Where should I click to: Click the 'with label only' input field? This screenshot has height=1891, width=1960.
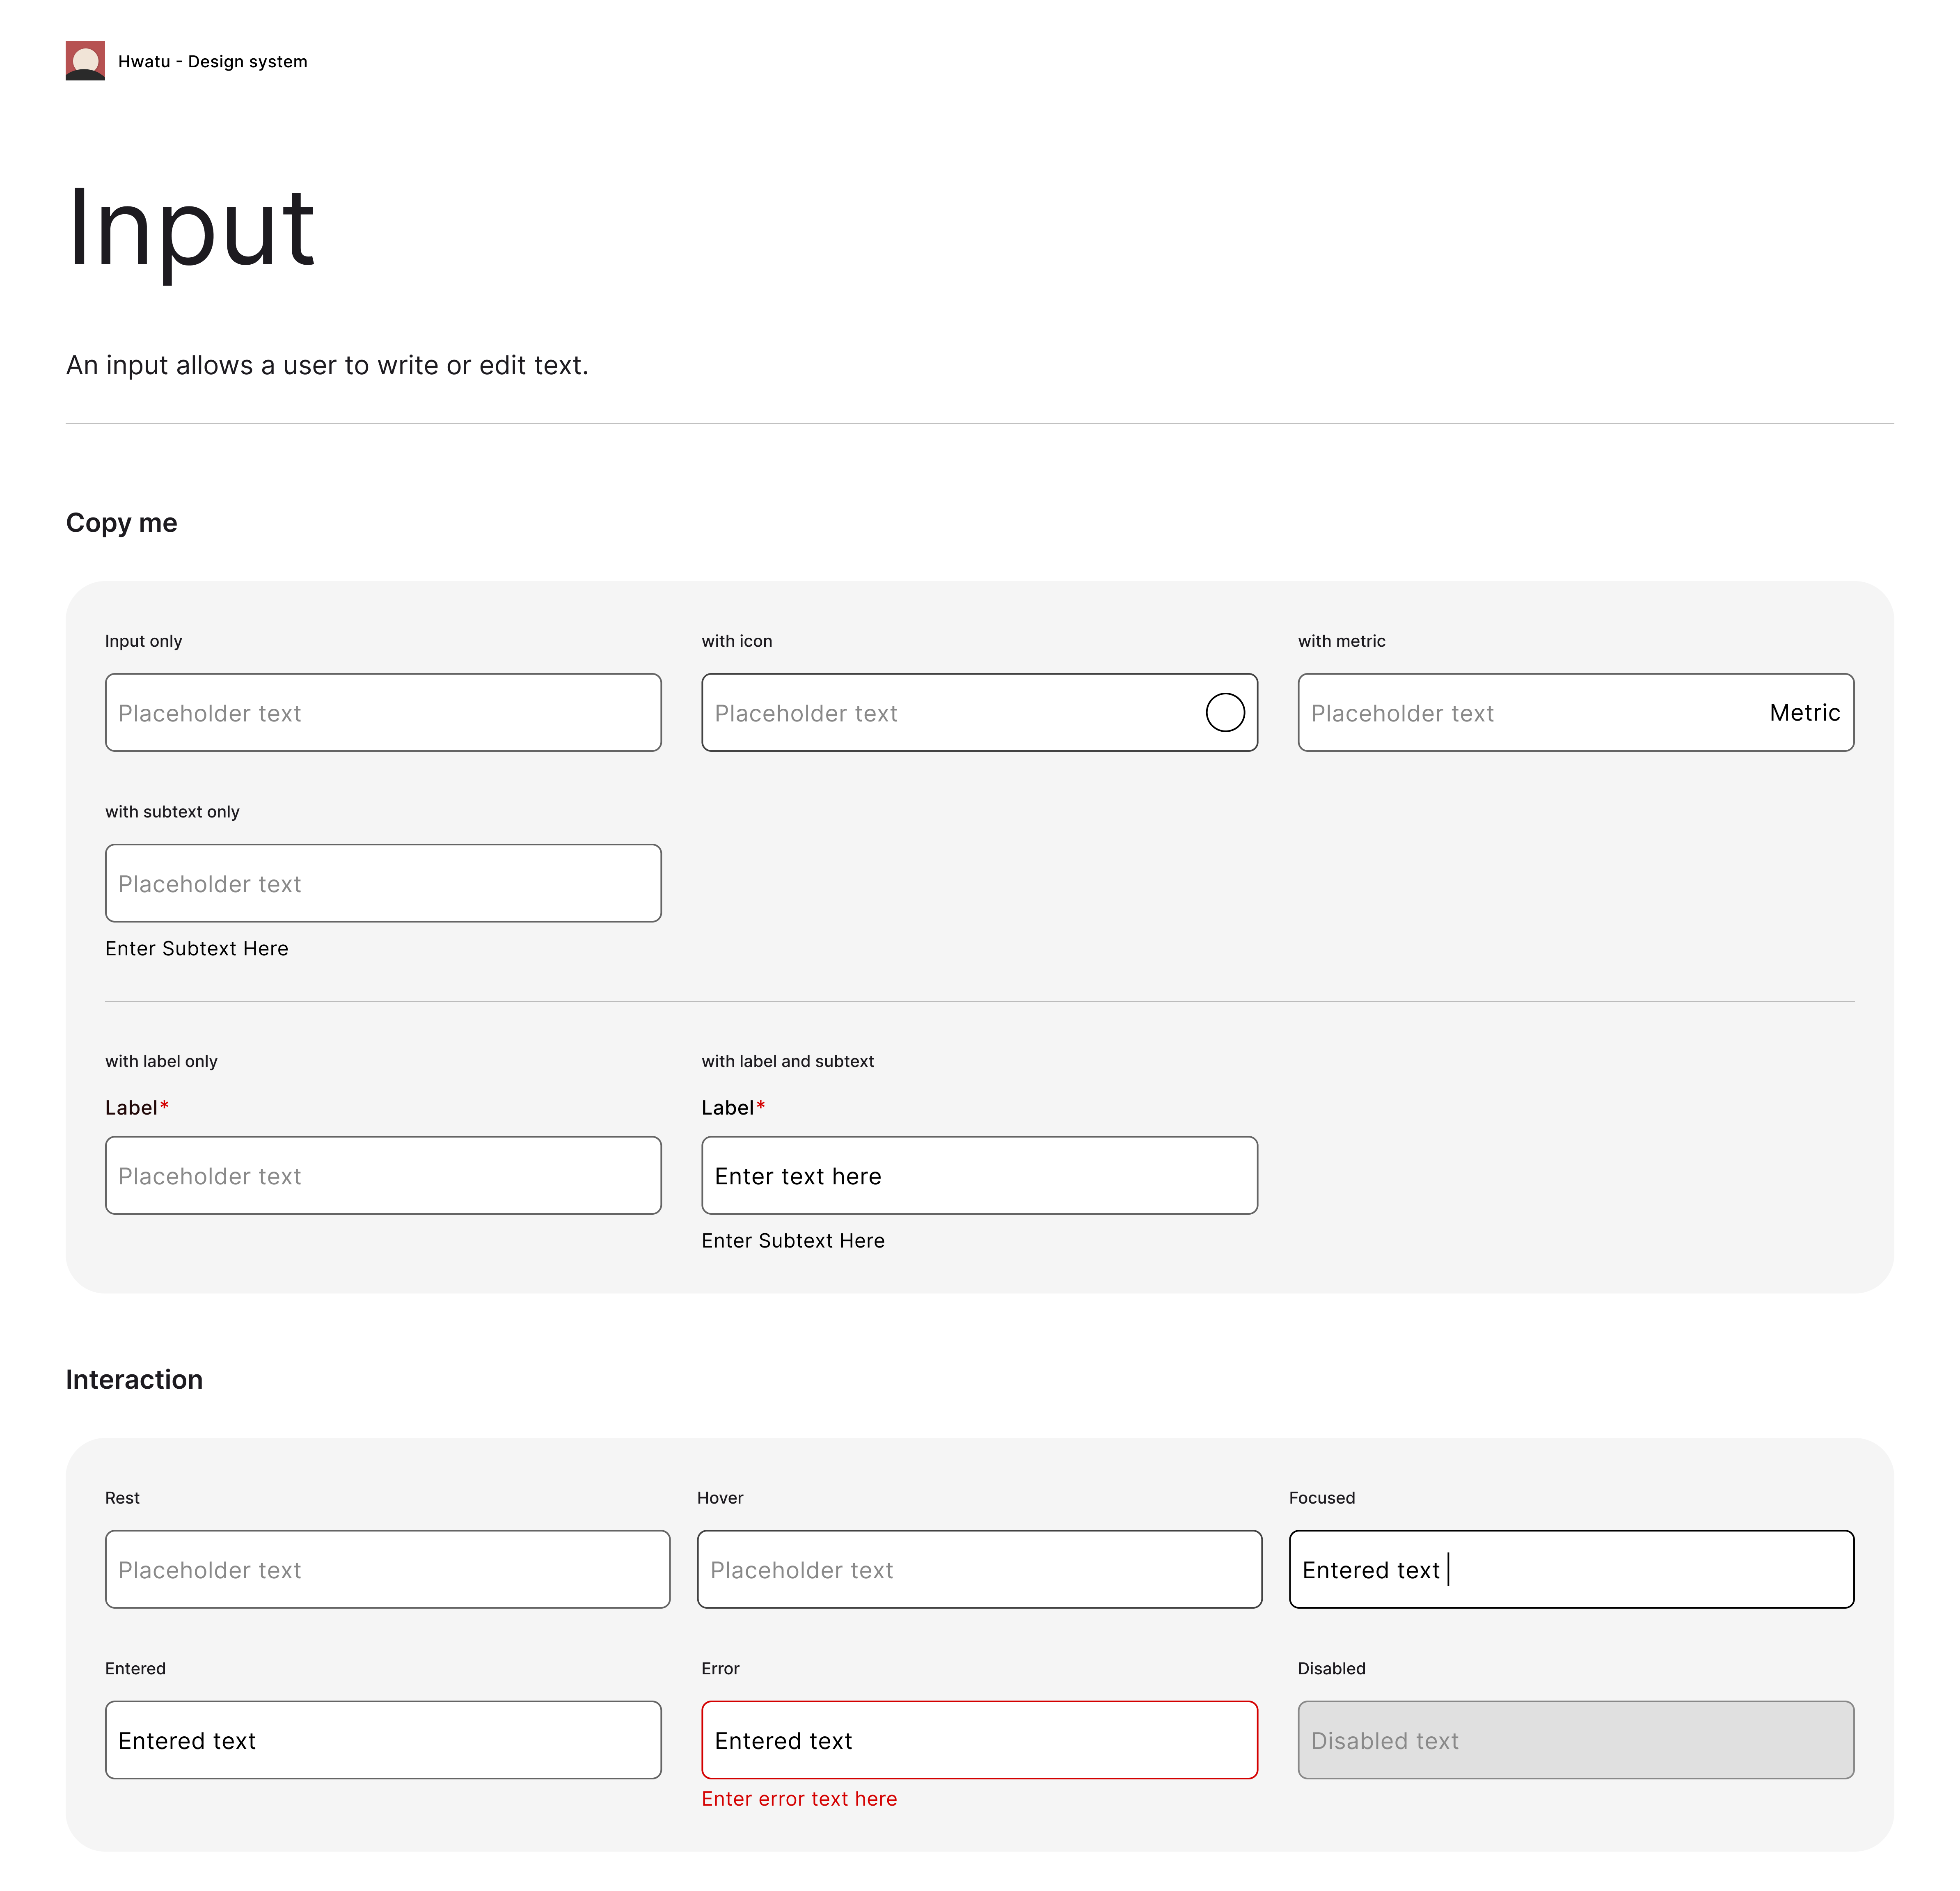[x=383, y=1176]
